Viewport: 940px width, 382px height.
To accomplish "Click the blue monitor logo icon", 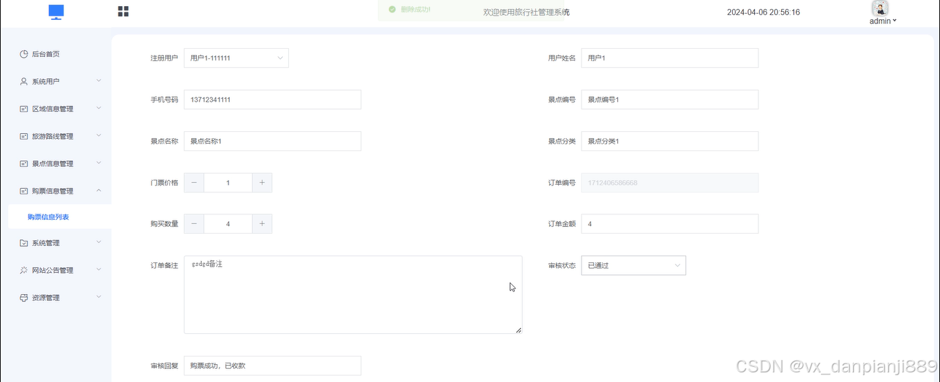I will tap(56, 12).
